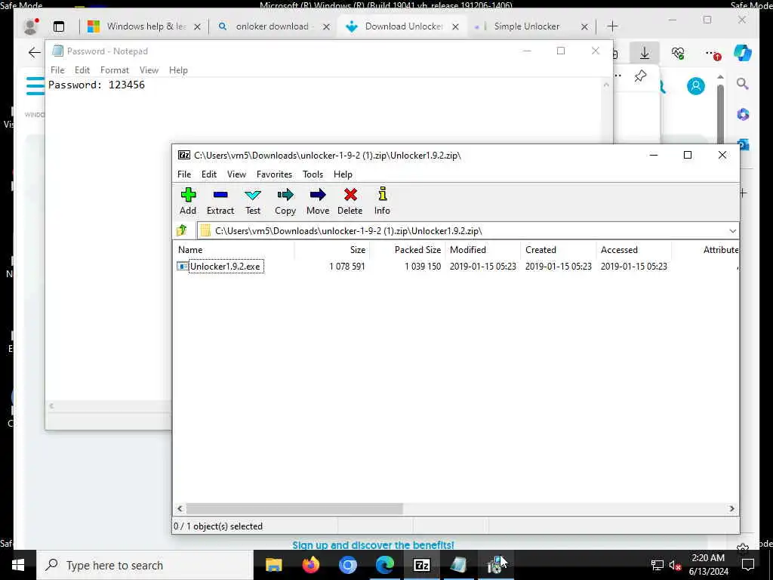Screen dimensions: 773x580
Task: Open Edge browser essentials heart icon
Action: pos(678,53)
